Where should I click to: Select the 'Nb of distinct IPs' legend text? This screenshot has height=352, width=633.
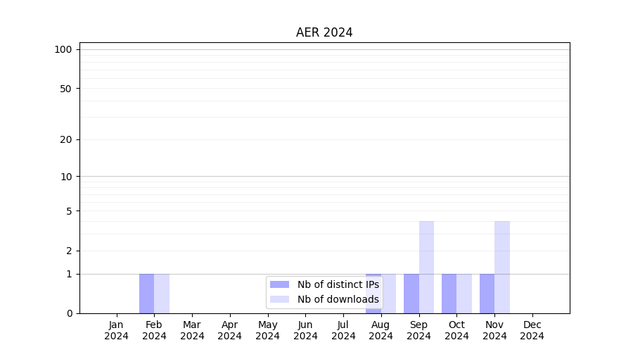[338, 284]
